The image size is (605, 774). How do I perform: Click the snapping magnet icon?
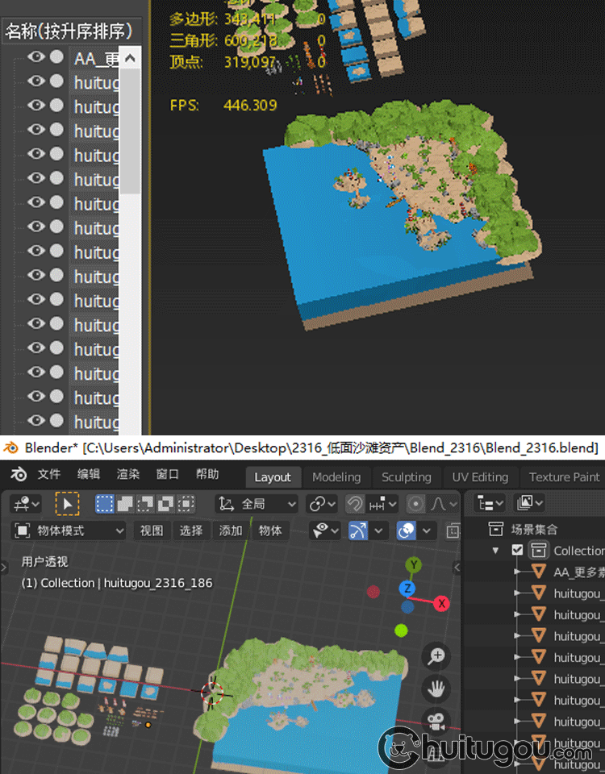pos(354,504)
